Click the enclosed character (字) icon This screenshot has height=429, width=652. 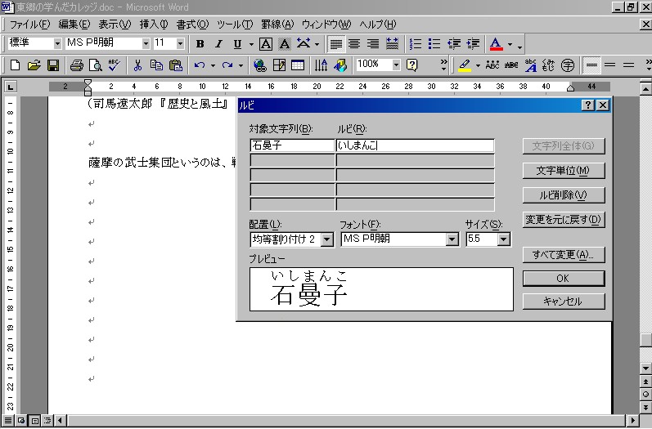coord(568,65)
